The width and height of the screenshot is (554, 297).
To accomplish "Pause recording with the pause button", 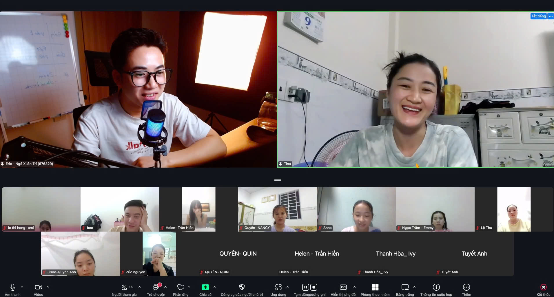I will 305,287.
